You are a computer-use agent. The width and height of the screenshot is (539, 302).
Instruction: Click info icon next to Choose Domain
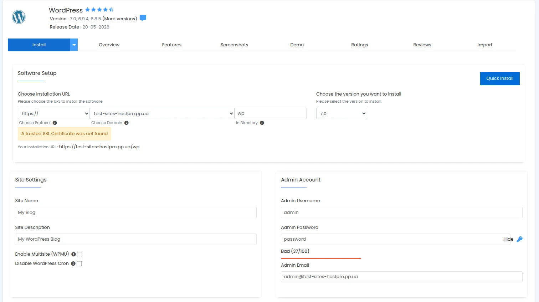tap(127, 123)
